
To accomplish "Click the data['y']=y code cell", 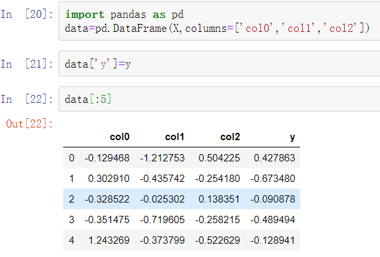I will coord(220,64).
